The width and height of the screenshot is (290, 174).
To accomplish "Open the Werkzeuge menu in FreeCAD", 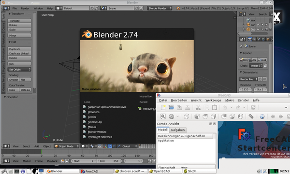I will 213,100.
